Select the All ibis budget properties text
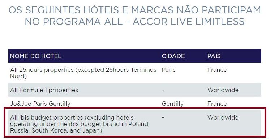270x139 pixels. pos(80,124)
